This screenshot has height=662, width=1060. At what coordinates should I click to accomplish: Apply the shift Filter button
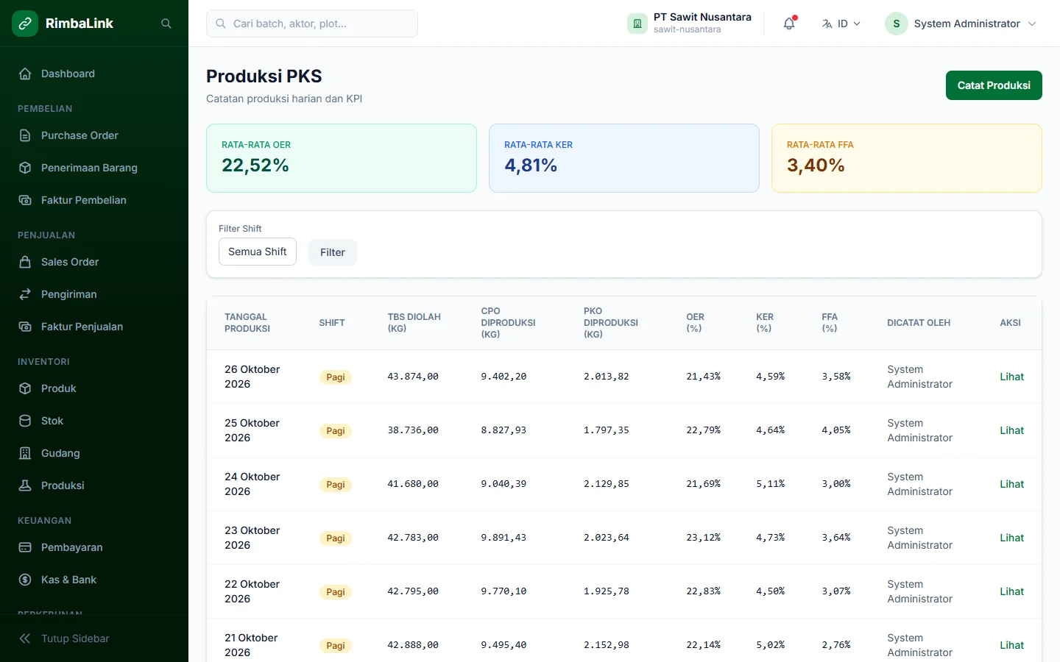point(333,252)
